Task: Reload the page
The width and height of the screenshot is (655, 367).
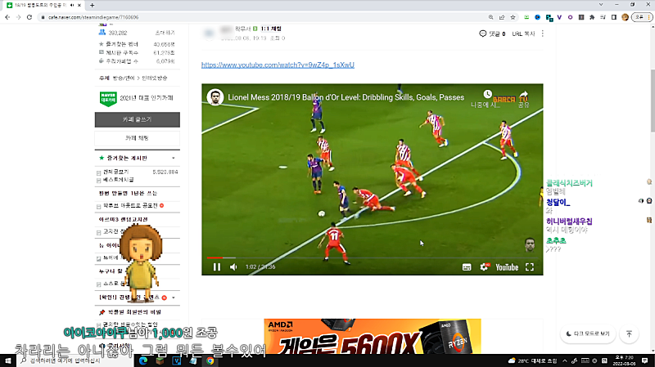Action: 29,17
